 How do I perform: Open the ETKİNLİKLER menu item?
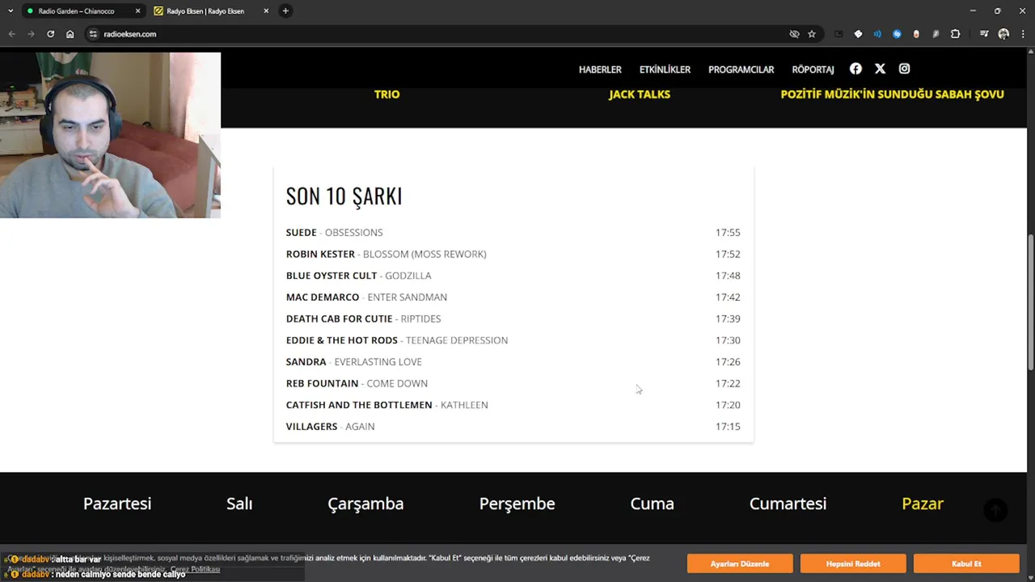point(665,70)
